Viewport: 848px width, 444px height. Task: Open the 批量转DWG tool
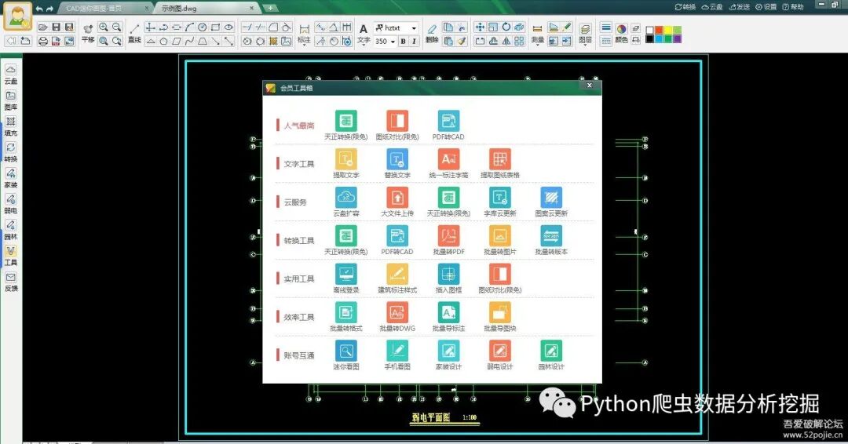[397, 316]
